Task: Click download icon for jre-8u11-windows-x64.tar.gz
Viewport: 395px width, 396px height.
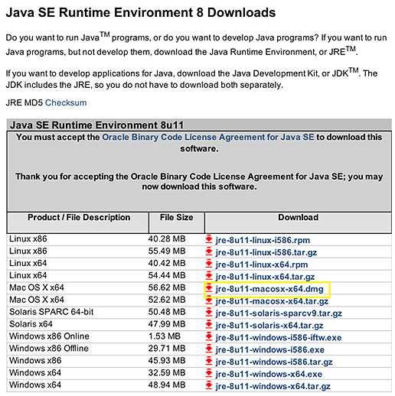Action: (209, 385)
